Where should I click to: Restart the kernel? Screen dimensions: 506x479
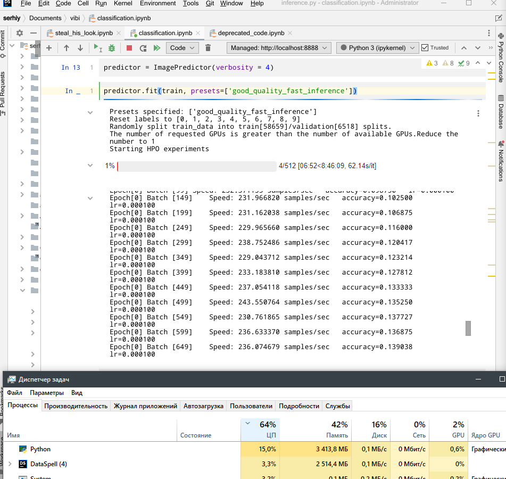coord(143,48)
